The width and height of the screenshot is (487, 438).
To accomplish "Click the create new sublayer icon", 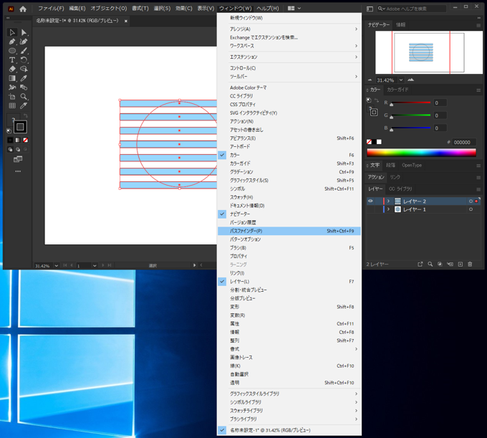I will click(450, 265).
